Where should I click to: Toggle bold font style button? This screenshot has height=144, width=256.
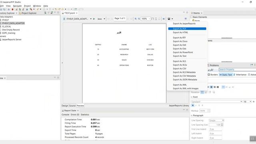193,106
